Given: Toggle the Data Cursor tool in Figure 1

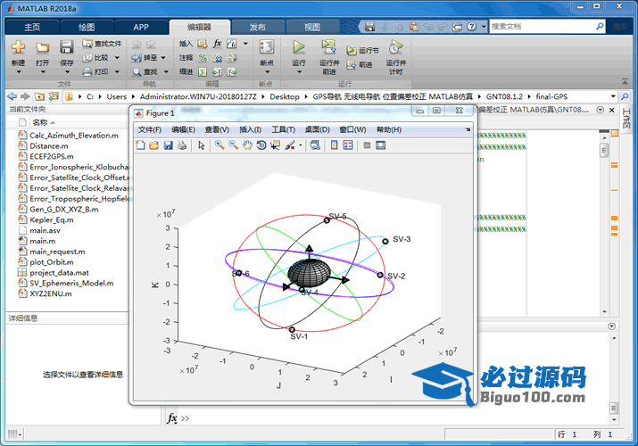Looking at the screenshot, I should (276, 145).
